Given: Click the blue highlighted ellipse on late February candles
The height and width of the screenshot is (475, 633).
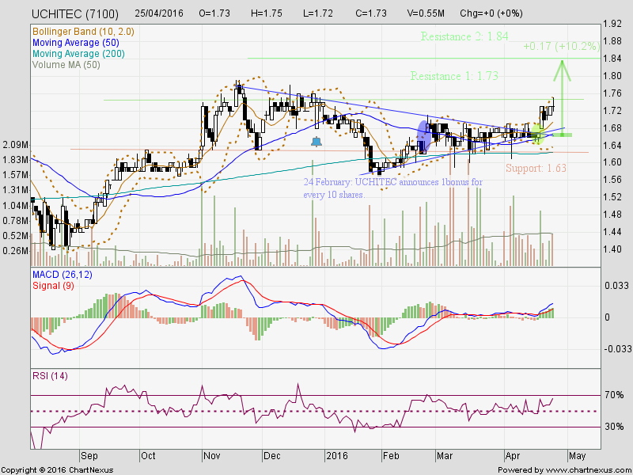Looking at the screenshot, I should [423, 137].
